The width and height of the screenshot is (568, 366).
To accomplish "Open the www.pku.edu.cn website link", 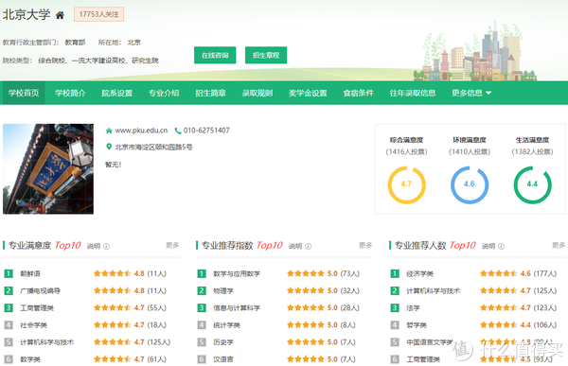I will point(141,131).
